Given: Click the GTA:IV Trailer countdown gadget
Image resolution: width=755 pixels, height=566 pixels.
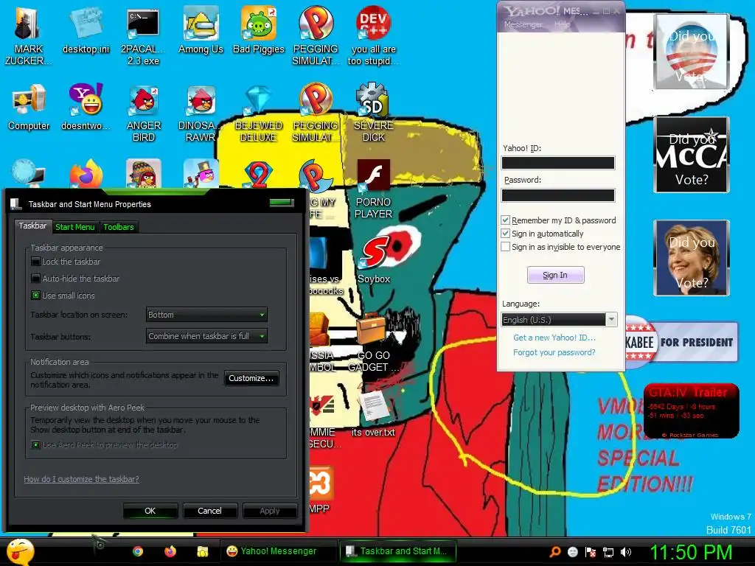Looking at the screenshot, I should [x=692, y=410].
